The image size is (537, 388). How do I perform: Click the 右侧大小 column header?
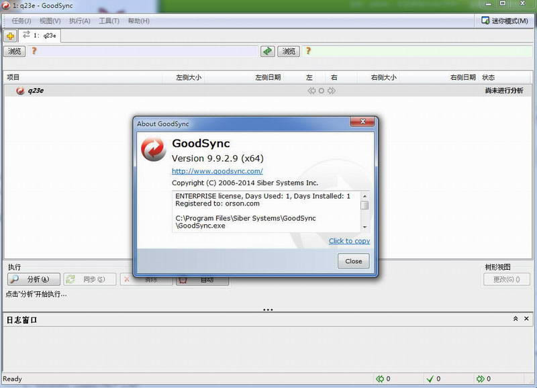tap(384, 77)
